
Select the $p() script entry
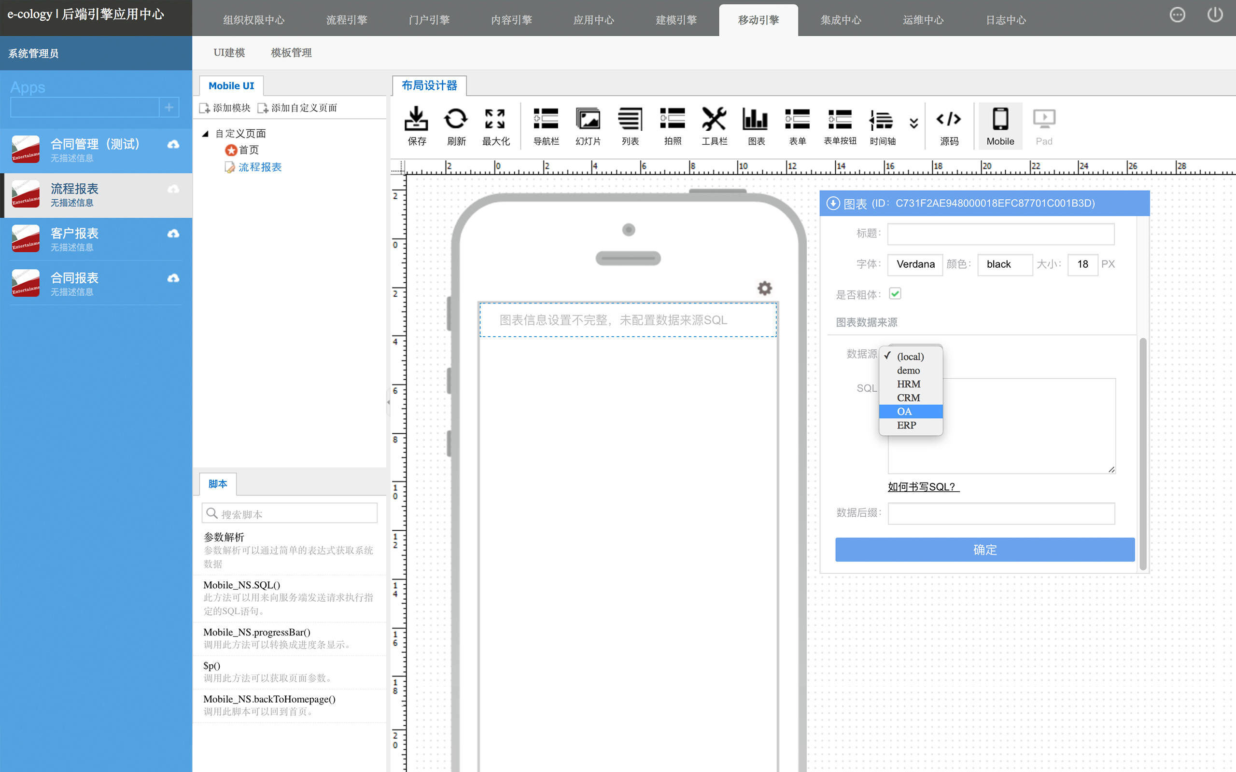289,672
